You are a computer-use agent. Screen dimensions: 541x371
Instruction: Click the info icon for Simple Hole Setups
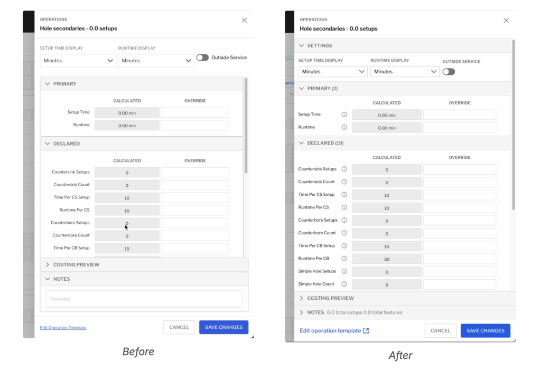tap(345, 271)
